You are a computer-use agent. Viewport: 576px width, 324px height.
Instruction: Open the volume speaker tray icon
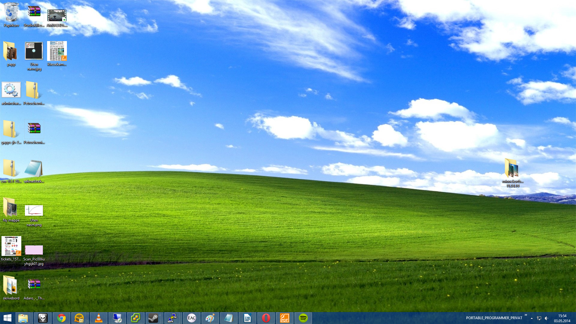pos(547,318)
